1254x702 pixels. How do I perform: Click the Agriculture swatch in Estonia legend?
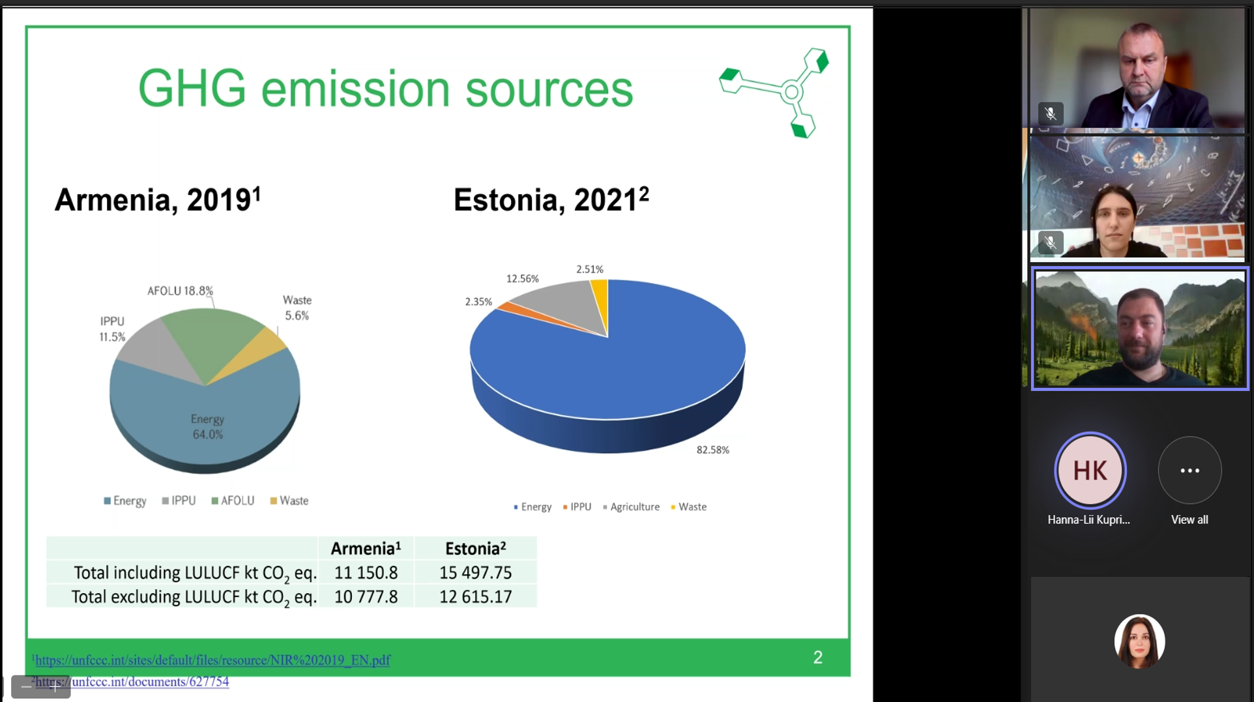605,507
